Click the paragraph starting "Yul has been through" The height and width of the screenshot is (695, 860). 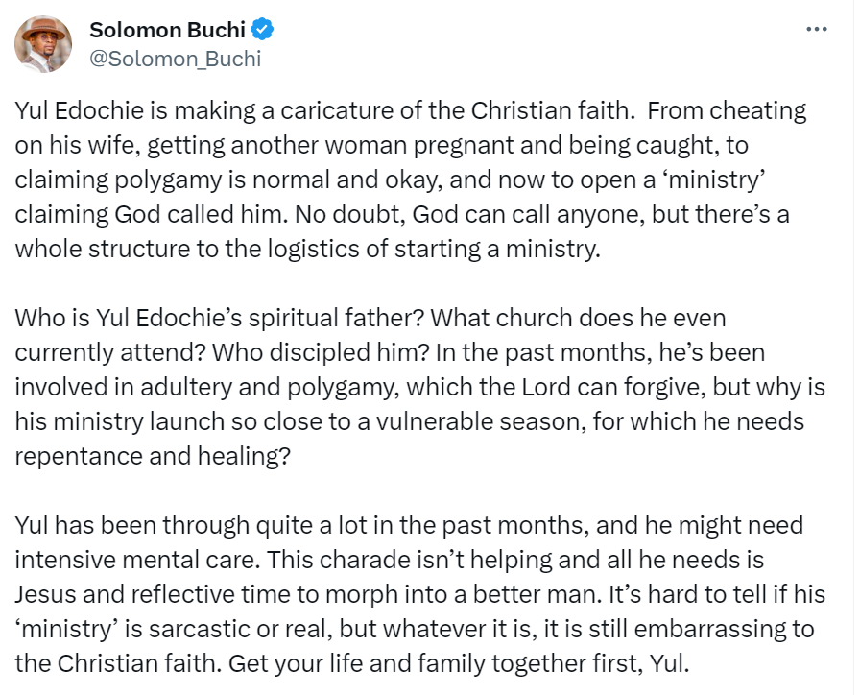403,593
